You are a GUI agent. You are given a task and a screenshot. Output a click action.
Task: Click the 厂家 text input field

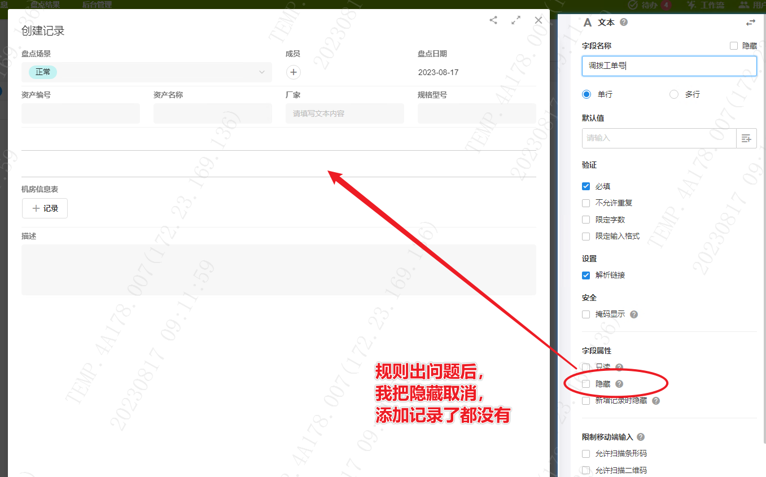pyautogui.click(x=344, y=113)
